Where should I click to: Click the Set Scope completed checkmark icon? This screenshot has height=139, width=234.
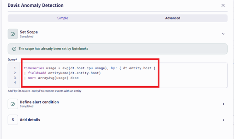click(x=13, y=34)
